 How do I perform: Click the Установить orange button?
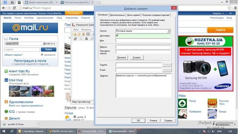74,13
